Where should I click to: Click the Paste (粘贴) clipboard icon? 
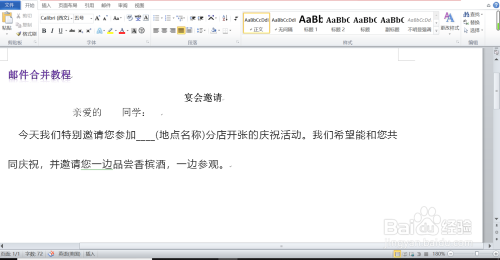[x=7, y=18]
